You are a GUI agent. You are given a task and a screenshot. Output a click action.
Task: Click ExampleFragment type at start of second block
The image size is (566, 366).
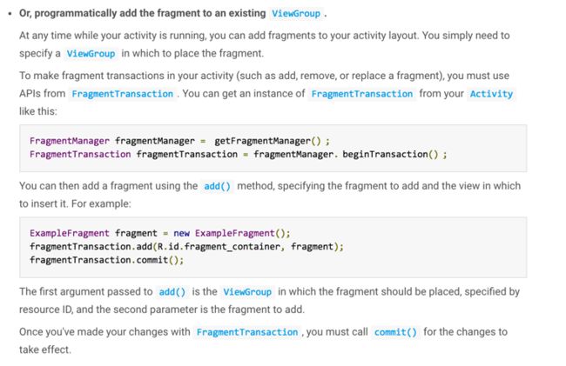pos(70,234)
